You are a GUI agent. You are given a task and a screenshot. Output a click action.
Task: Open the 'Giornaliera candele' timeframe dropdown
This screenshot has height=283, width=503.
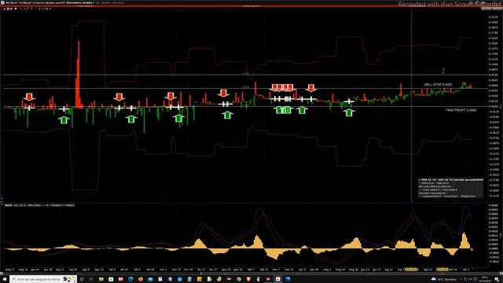click(80, 2)
